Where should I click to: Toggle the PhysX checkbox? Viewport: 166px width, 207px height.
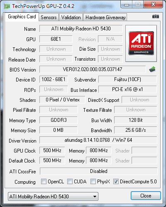(x=93, y=182)
